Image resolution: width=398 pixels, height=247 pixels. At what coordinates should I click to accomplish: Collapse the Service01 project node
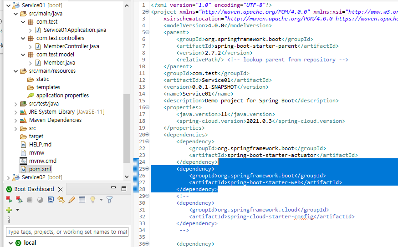(x=8, y=5)
